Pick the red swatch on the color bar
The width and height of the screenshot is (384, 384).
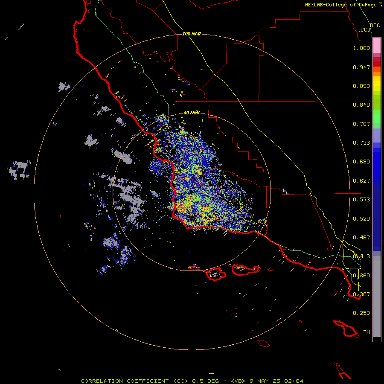[x=377, y=64]
